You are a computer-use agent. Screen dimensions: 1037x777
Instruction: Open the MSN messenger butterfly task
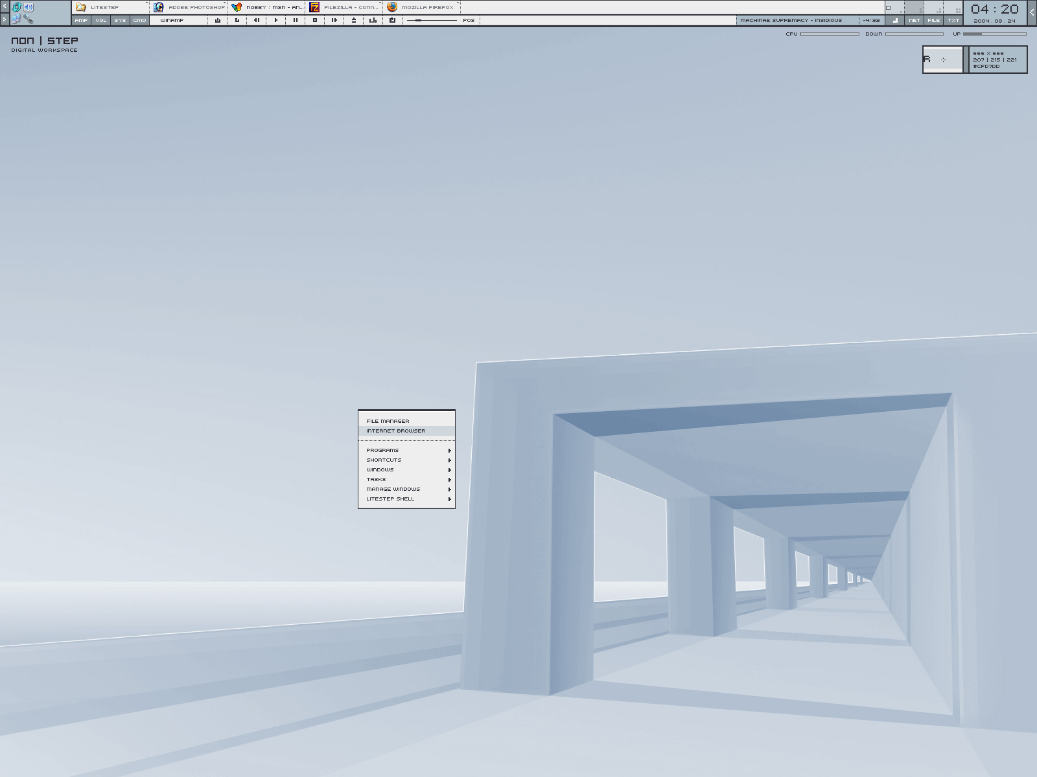[x=237, y=7]
